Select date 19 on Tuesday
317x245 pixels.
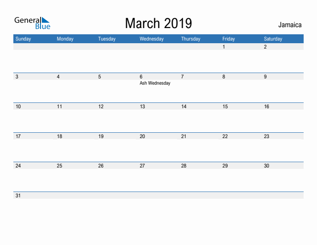(101, 136)
